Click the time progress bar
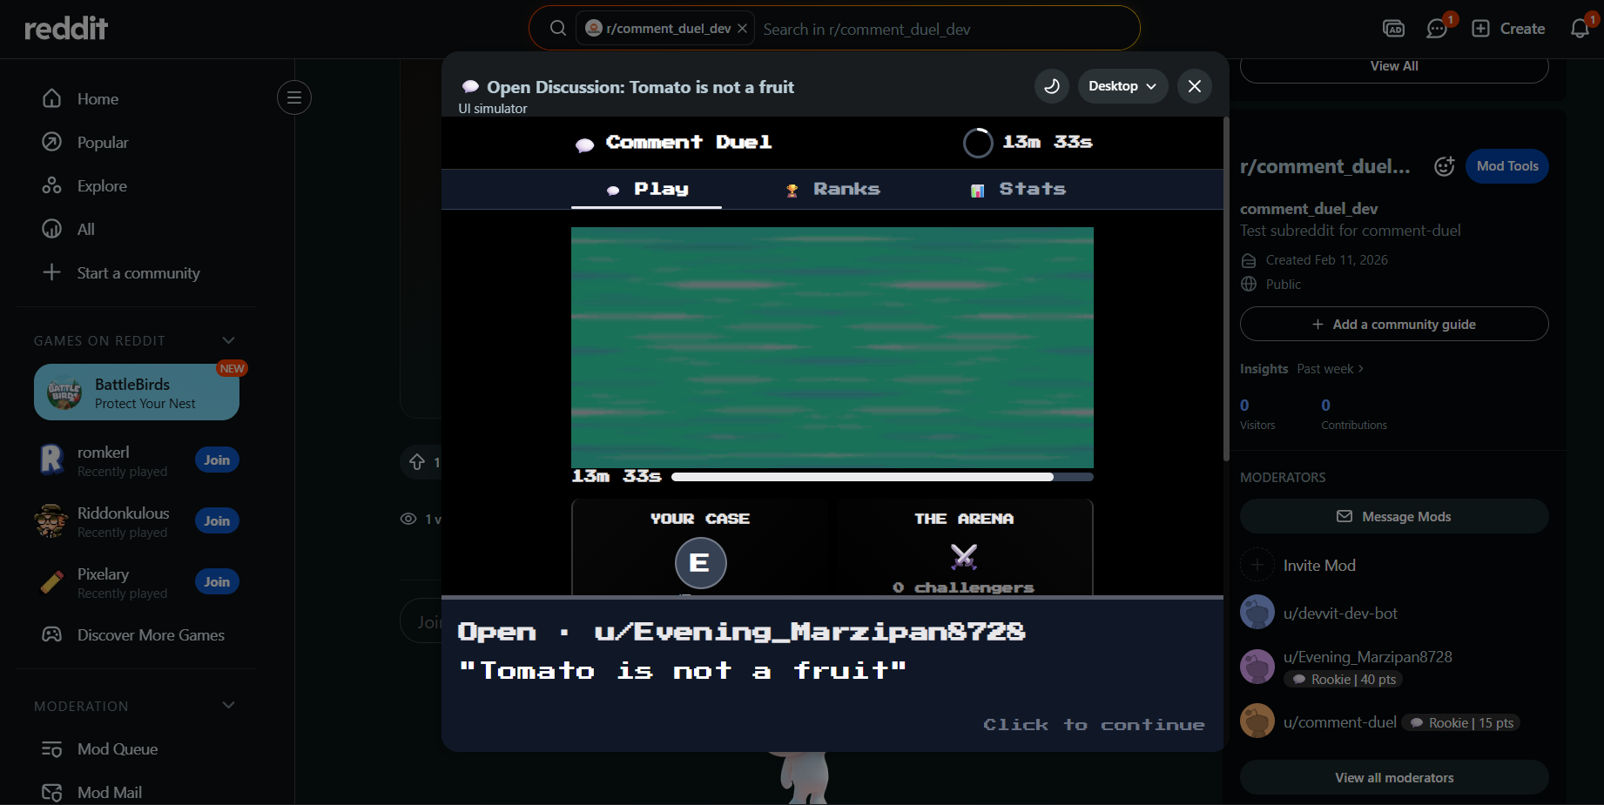Image resolution: width=1604 pixels, height=805 pixels. point(882,477)
